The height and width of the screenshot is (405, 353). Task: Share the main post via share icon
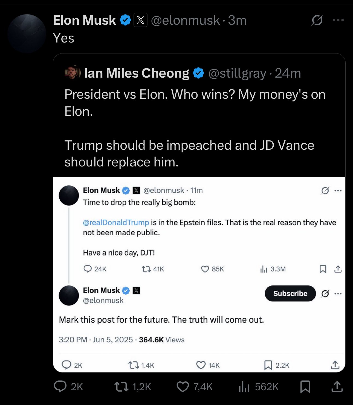coord(337,387)
